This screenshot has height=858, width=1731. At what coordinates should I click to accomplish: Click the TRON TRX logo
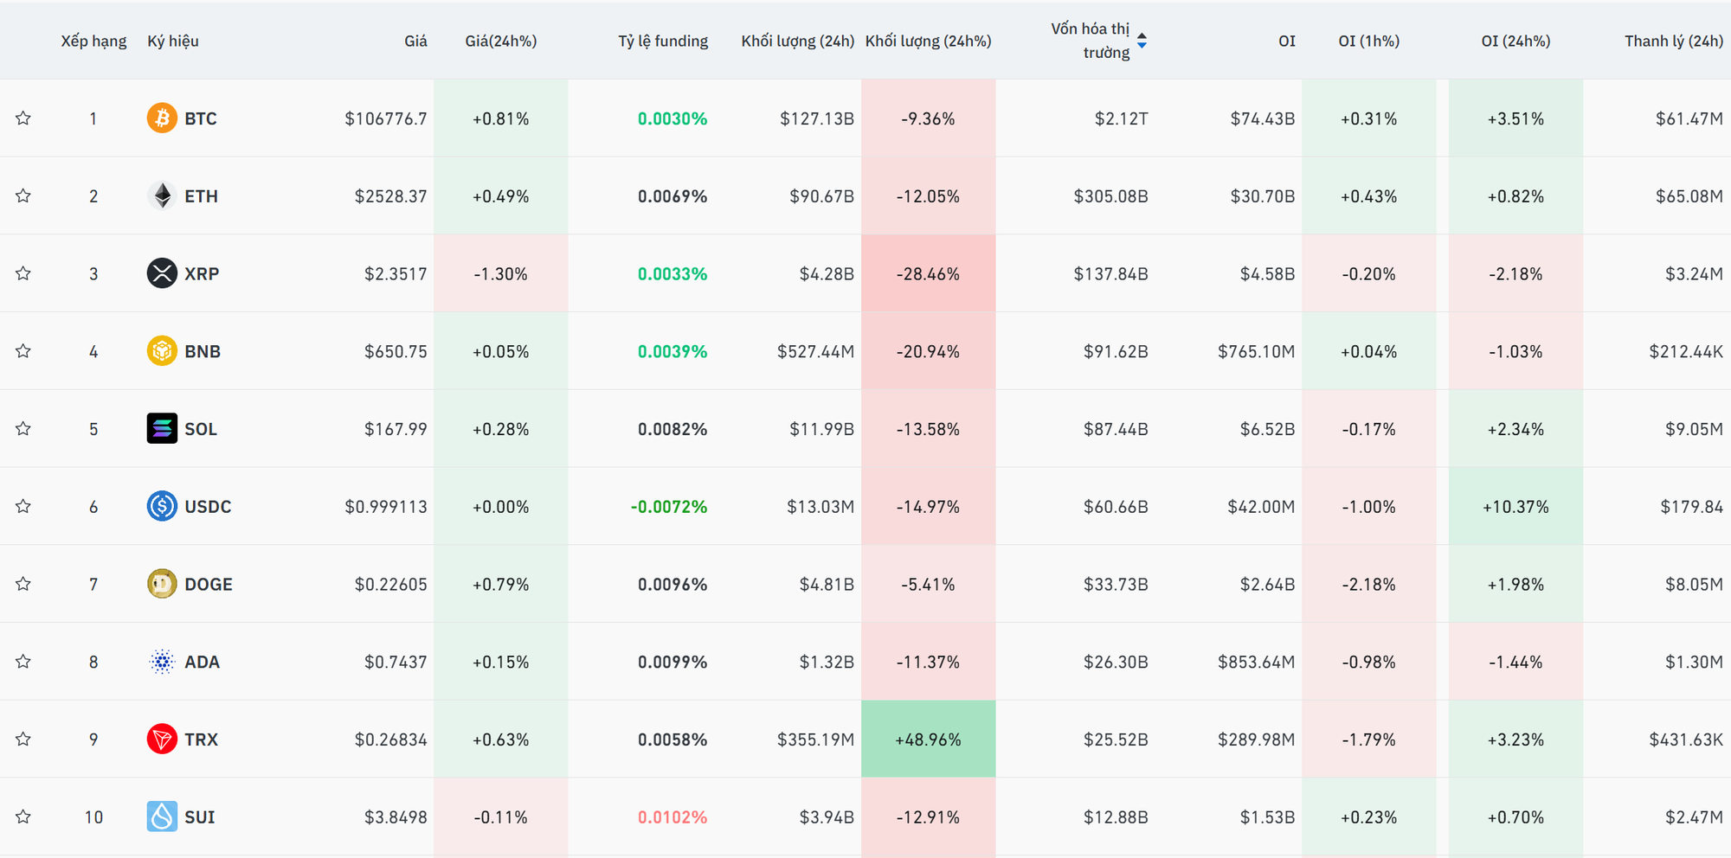point(162,740)
